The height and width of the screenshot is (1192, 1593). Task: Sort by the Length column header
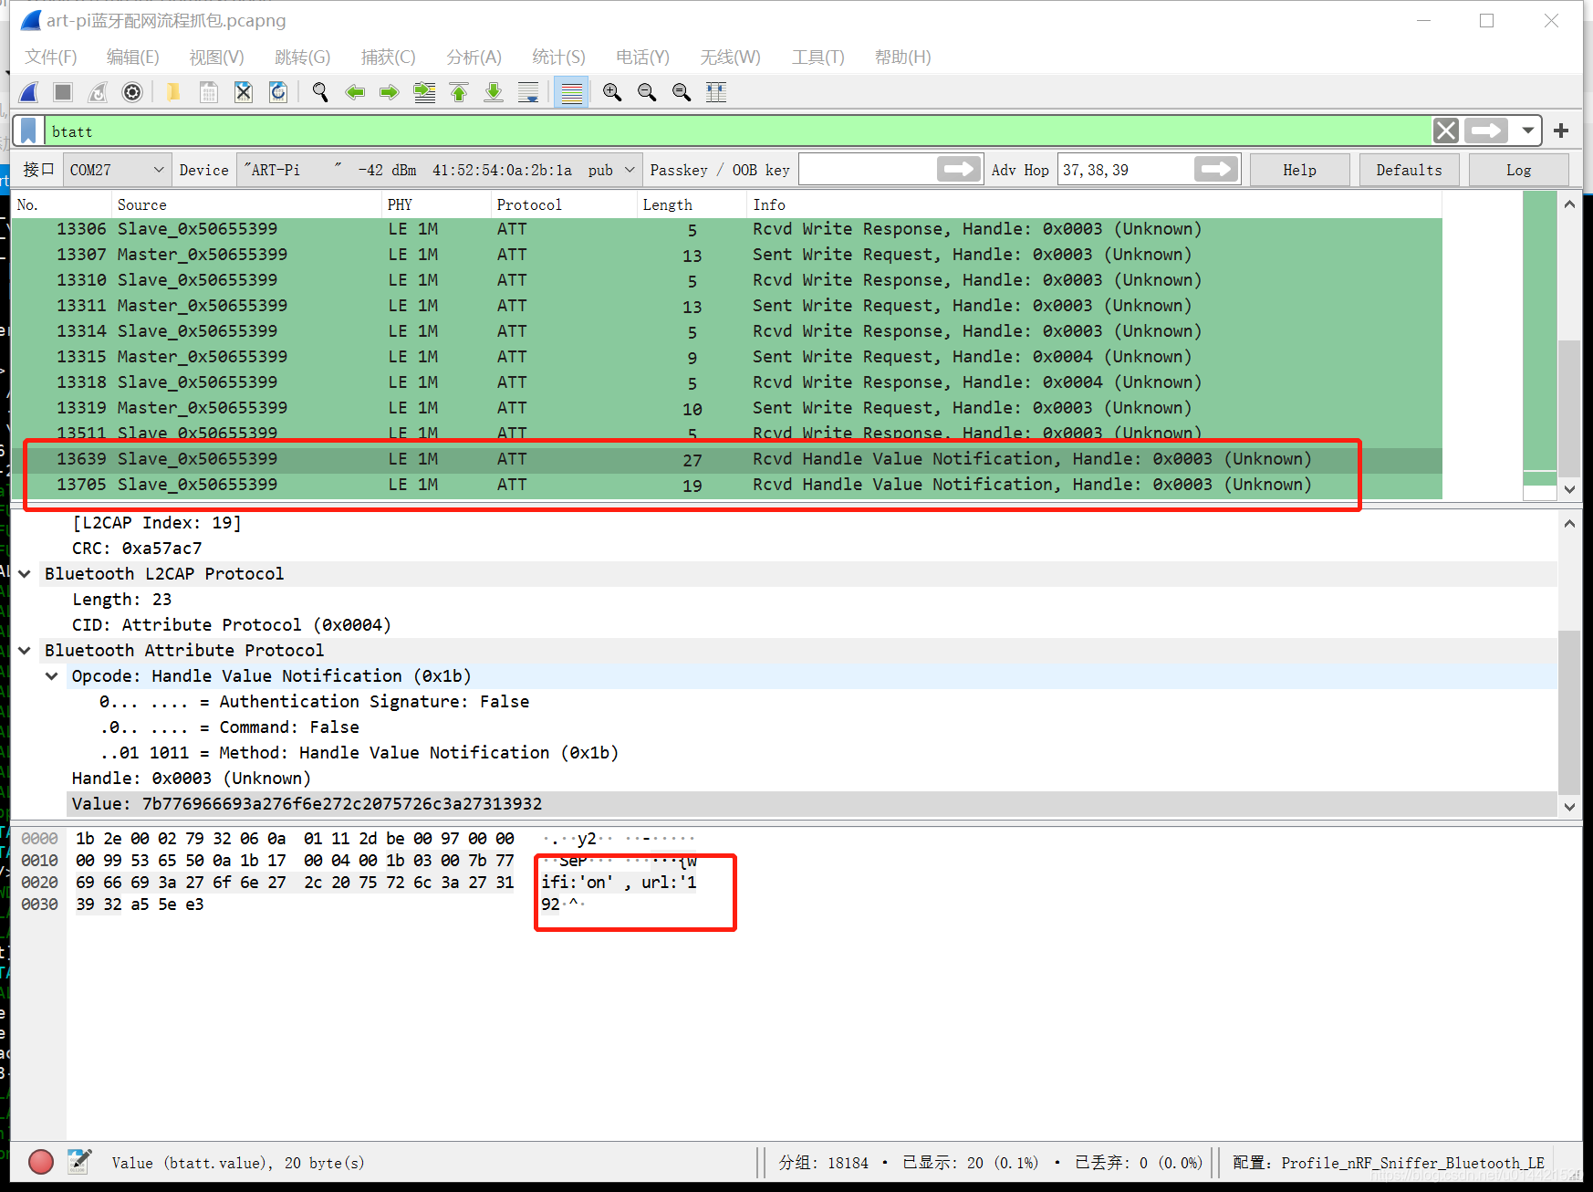point(691,204)
